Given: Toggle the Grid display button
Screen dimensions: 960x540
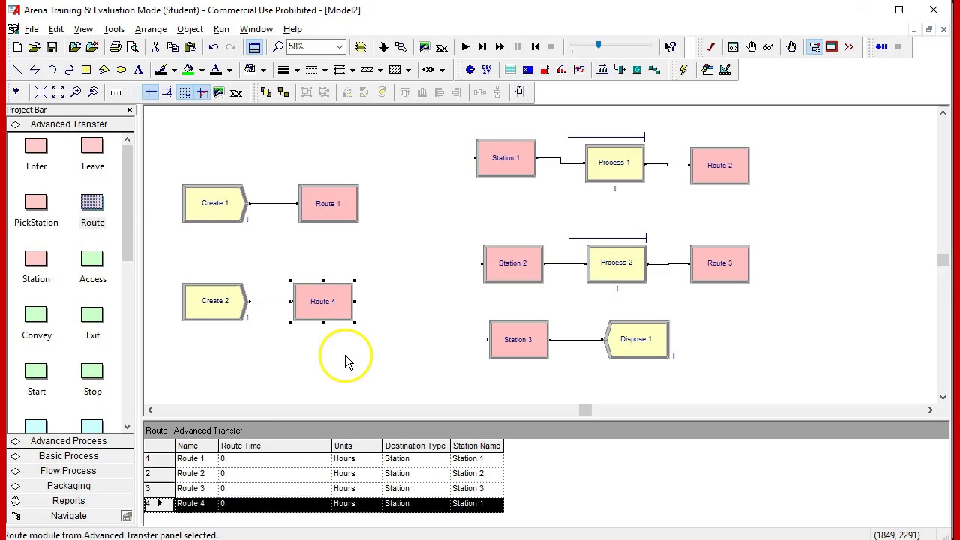Looking at the screenshot, I should point(133,92).
